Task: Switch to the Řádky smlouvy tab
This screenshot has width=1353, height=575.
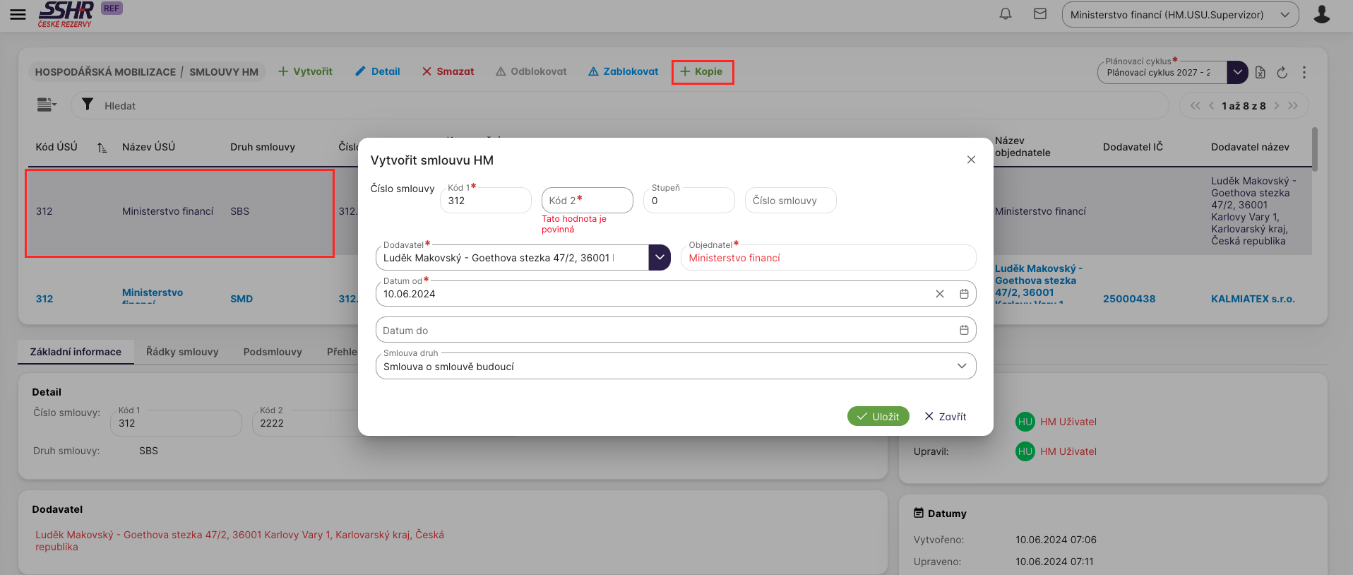Action: [x=182, y=352]
